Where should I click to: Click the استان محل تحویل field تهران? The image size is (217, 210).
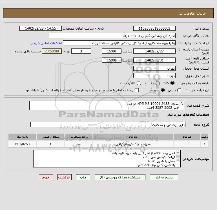pyautogui.click(x=154, y=68)
